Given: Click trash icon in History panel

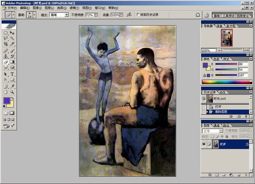Looking at the screenshot, I should click(x=246, y=116).
